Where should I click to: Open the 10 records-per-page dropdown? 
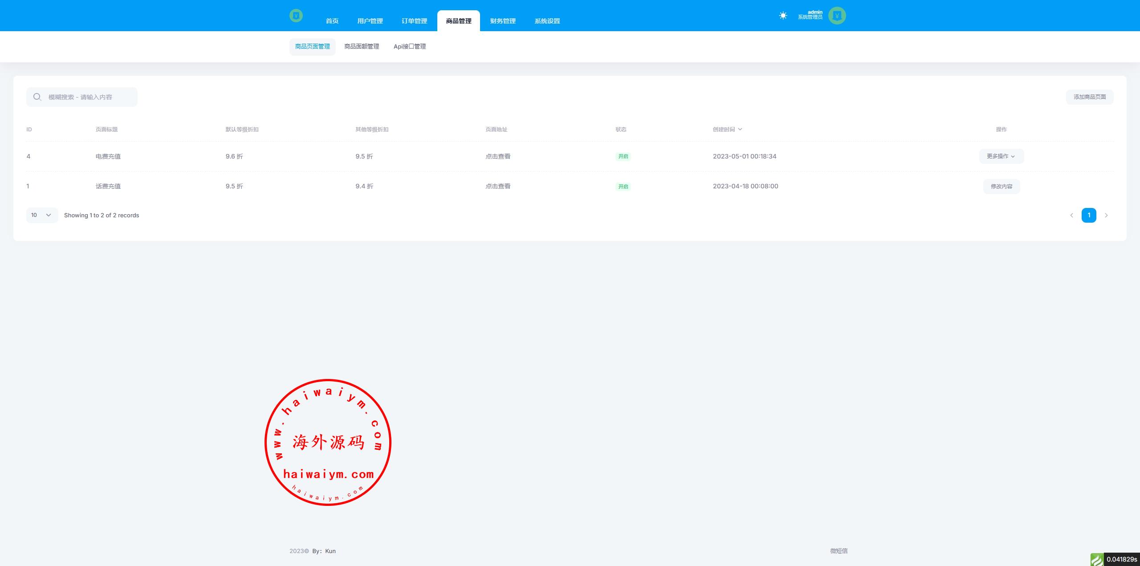(42, 215)
